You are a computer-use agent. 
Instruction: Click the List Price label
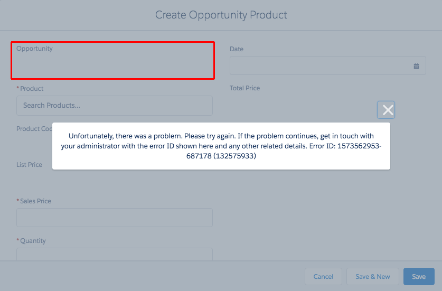click(29, 165)
